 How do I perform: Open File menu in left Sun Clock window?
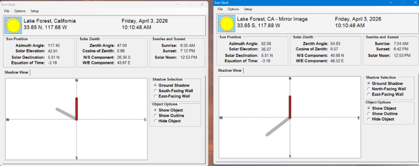pyautogui.click(x=7, y=11)
